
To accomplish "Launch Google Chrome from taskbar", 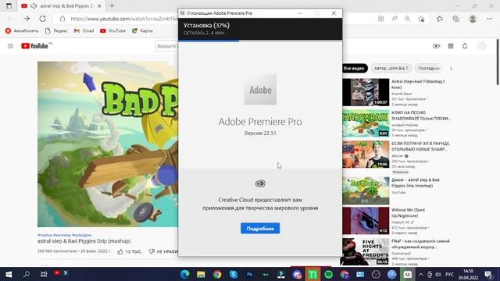I will pos(217,274).
